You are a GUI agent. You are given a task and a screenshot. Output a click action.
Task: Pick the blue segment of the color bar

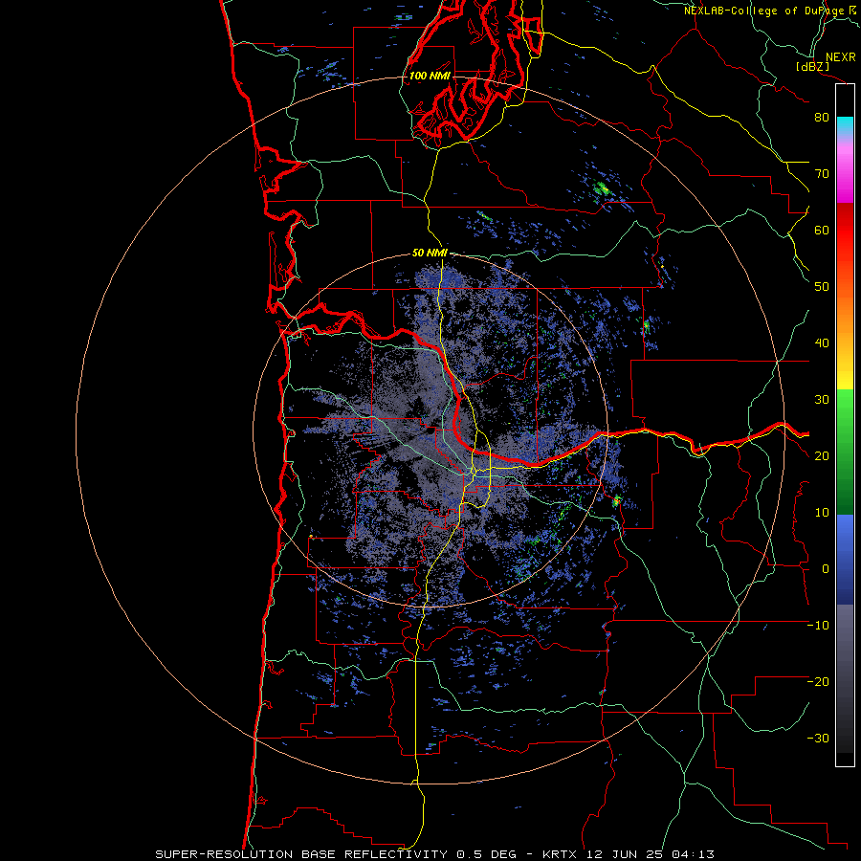coord(845,560)
